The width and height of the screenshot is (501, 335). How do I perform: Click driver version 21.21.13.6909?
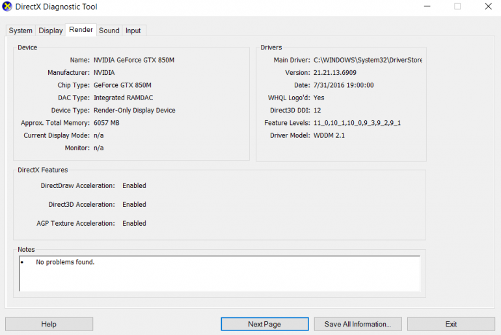[335, 72]
